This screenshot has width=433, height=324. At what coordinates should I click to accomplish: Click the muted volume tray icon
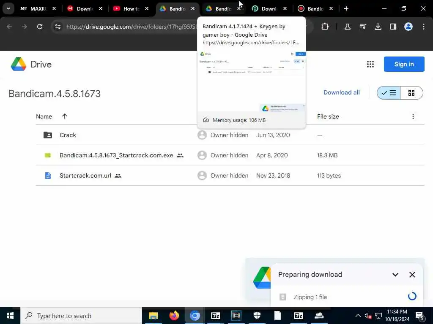point(368,316)
